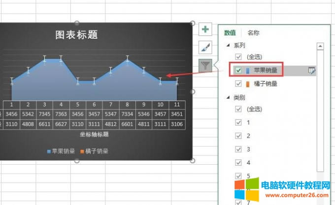Collapse the 系列 section
Viewport: 335px width, 205px height.
228,45
